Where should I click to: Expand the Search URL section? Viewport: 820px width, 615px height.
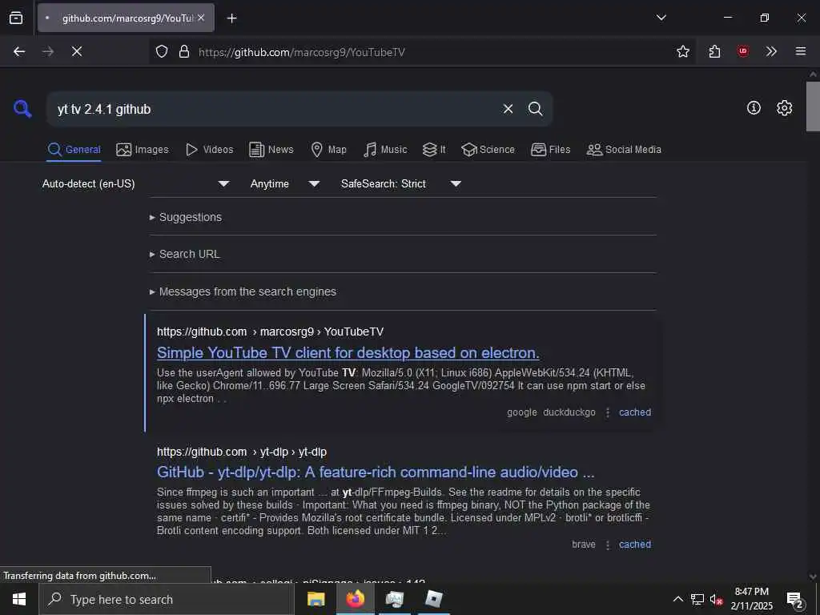coord(189,254)
